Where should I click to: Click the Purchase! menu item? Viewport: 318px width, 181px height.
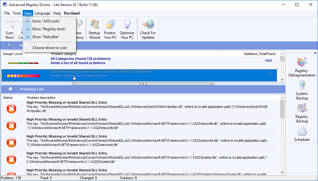pos(72,13)
